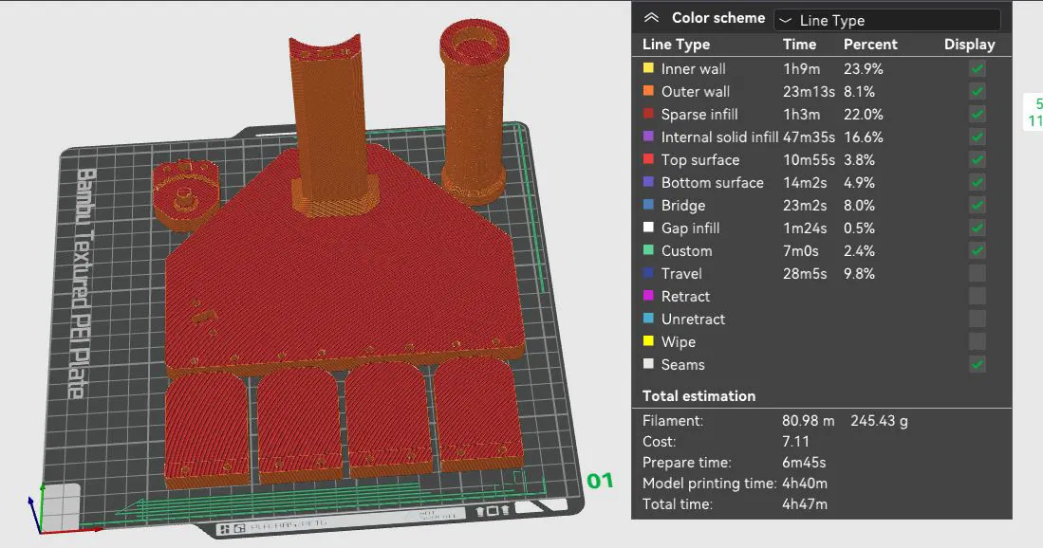Viewport: 1043px width, 548px height.
Task: Click the 80.98 m filament length
Action: point(808,420)
